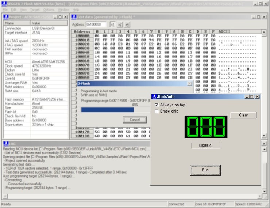
Task: Select the Endian Little row
Action: (36, 70)
